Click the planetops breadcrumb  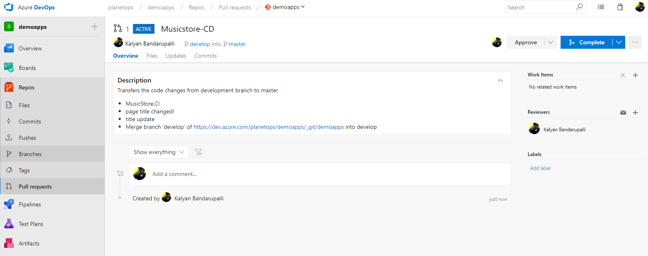121,7
